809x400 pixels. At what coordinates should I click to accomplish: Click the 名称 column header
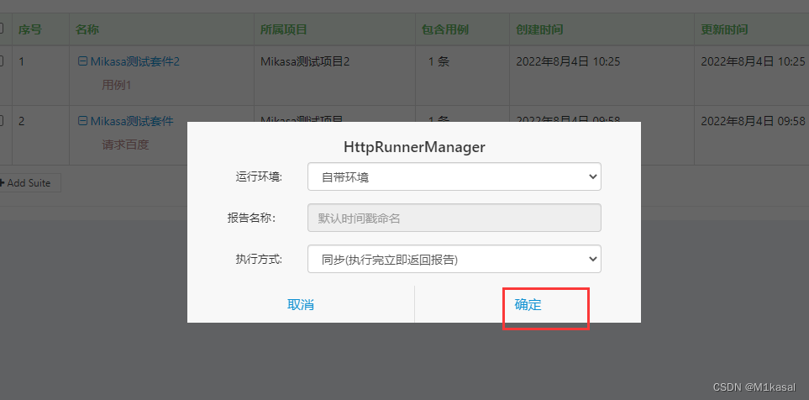coord(87,29)
